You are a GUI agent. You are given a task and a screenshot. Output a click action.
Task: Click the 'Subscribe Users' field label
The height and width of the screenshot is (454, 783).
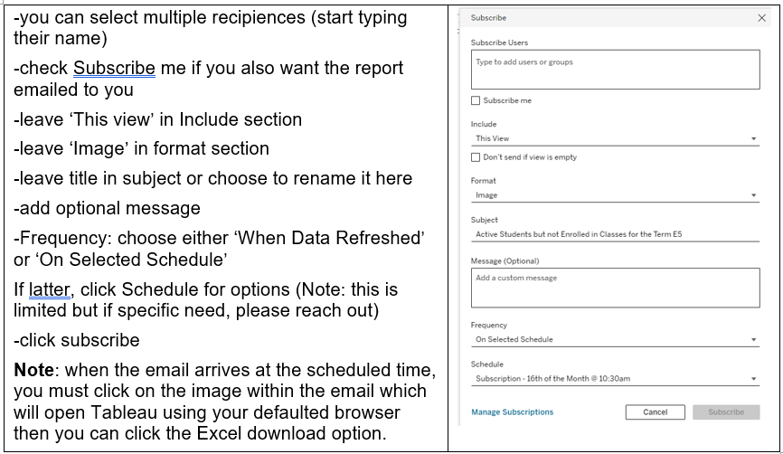[499, 43]
